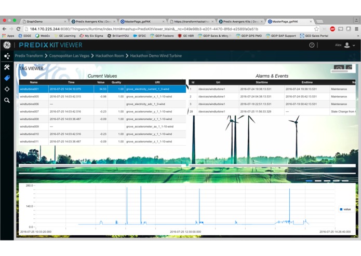361x256 pixels.
Task: Close the GraphDemo tab
Action: pos(65,22)
